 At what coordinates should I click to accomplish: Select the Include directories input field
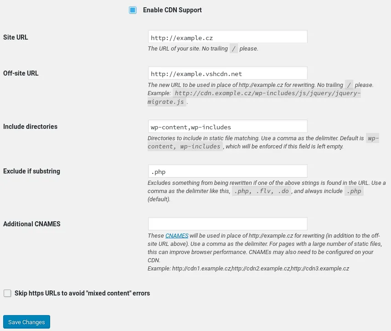pos(228,127)
